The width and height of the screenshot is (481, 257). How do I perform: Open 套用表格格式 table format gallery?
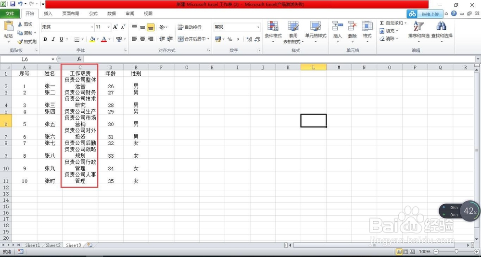(293, 32)
